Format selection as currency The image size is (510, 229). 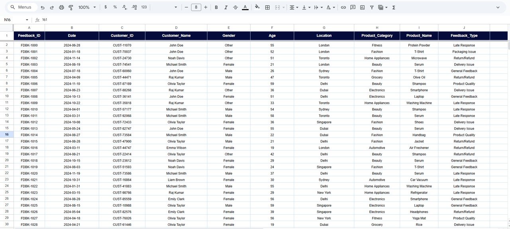click(105, 7)
